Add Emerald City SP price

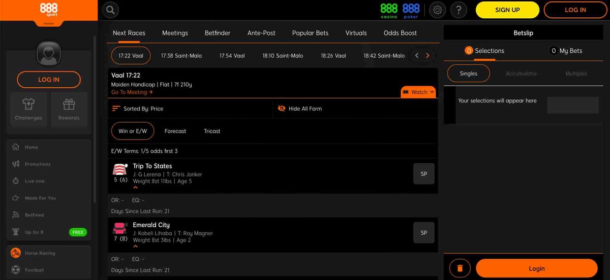coord(424,232)
